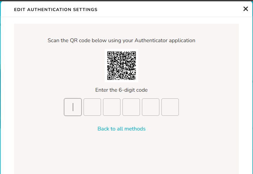This screenshot has height=174, width=253.
Task: Click the QR code's top-right finder square
Action: [134, 54]
